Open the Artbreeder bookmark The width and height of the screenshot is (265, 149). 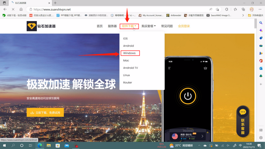[x=174, y=15]
